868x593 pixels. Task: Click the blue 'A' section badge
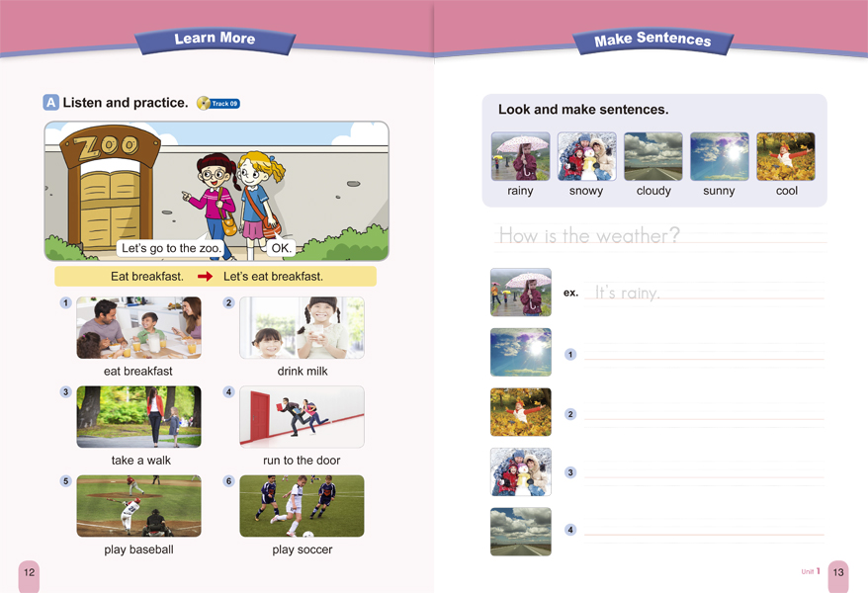coord(51,103)
